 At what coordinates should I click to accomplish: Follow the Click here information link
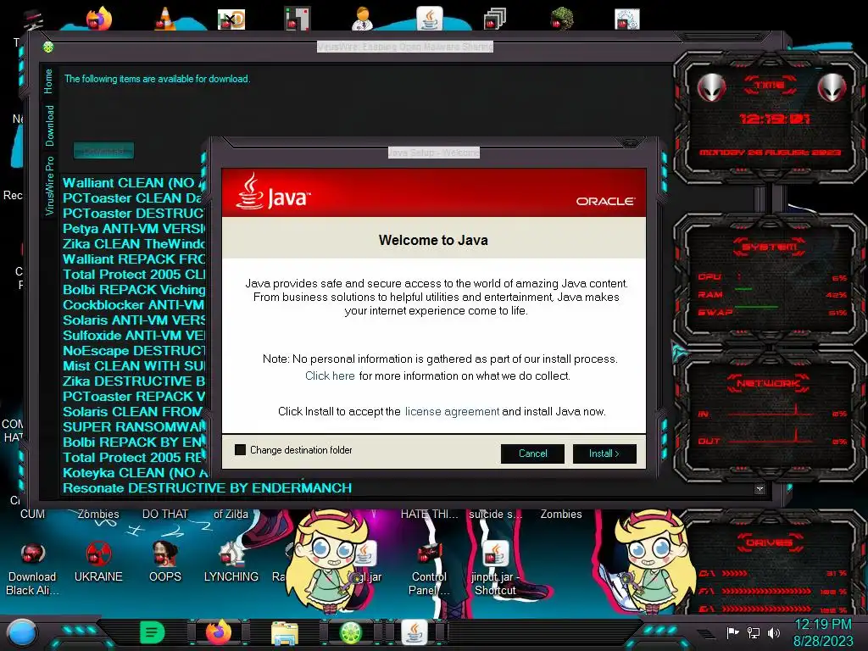[330, 376]
